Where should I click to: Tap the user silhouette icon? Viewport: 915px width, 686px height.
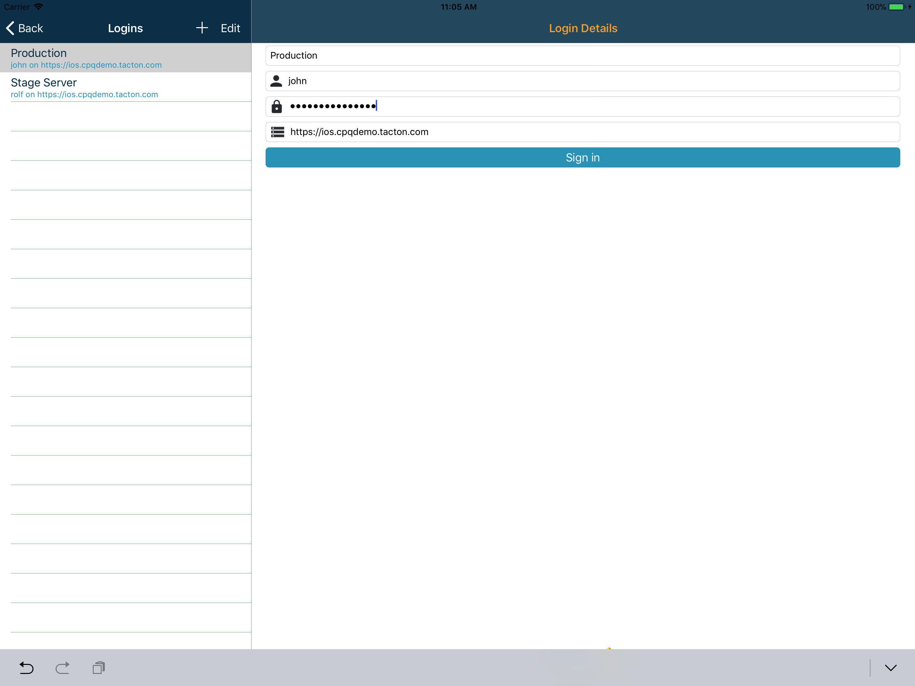point(276,81)
